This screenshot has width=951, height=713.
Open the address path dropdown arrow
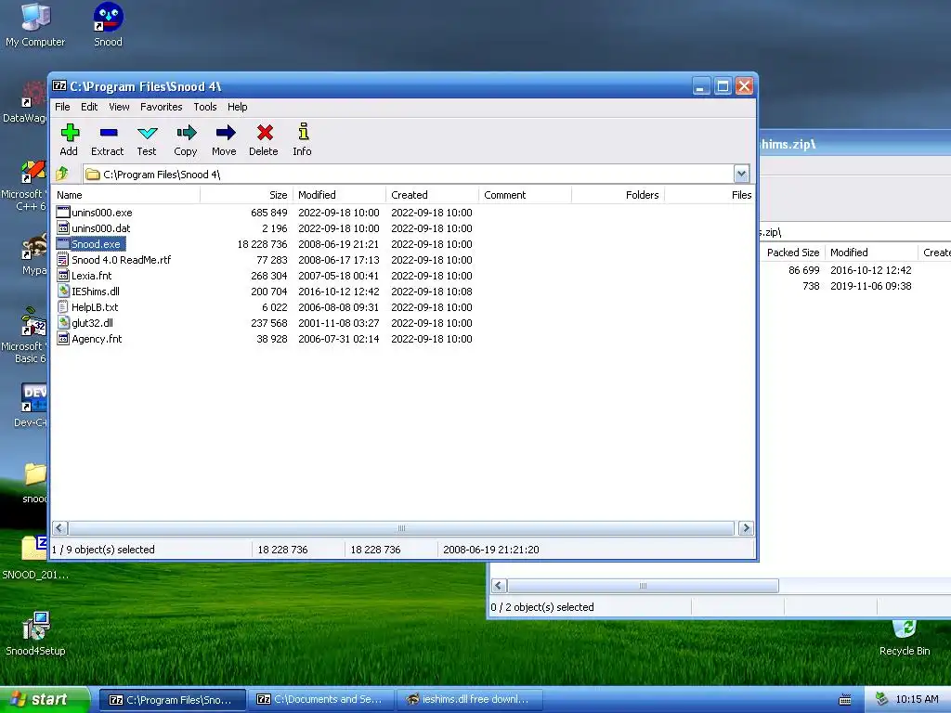741,174
